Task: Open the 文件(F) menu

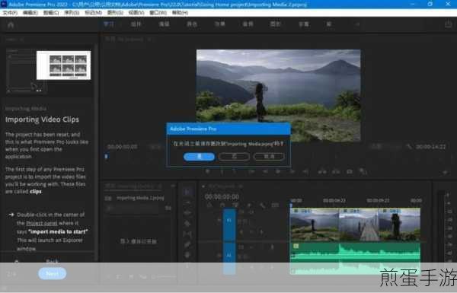Action: (x=10, y=13)
